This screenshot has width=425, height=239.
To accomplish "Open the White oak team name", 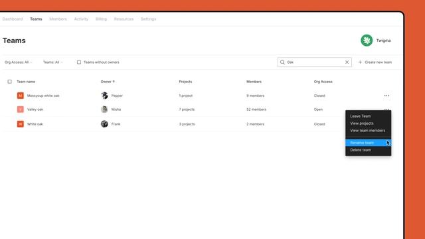I will tap(35, 124).
